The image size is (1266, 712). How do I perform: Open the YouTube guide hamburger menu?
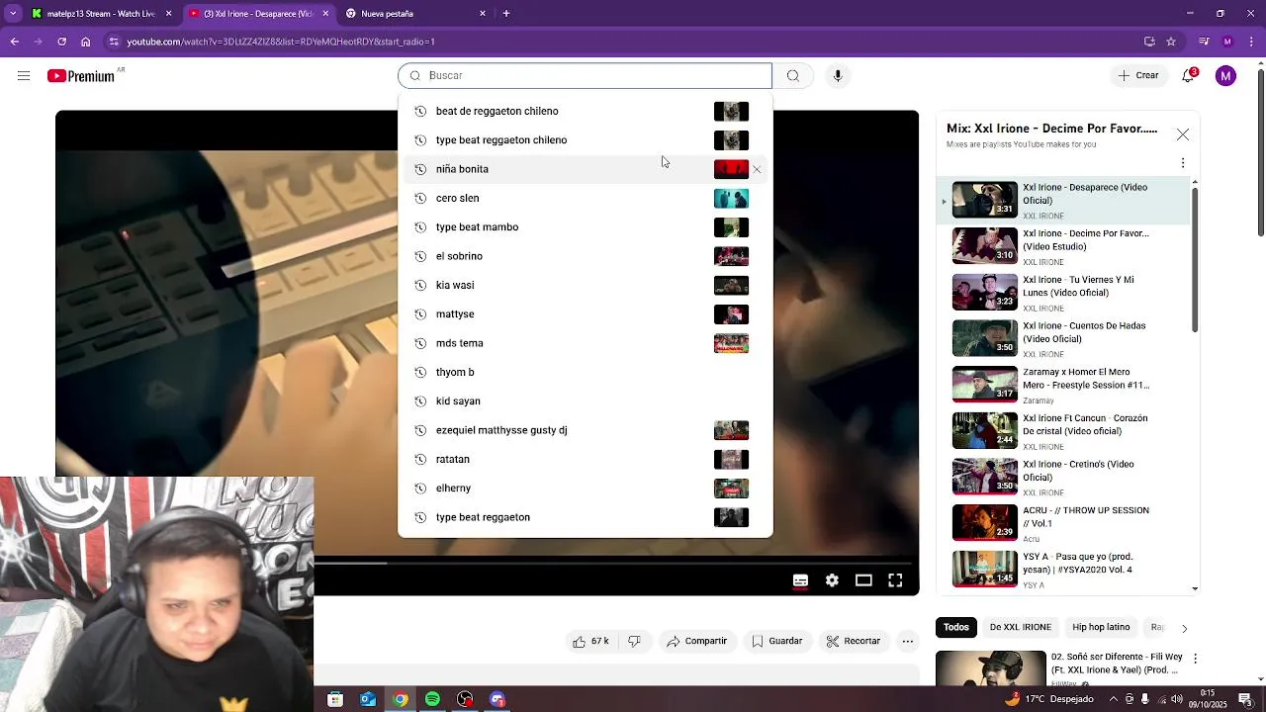24,76
